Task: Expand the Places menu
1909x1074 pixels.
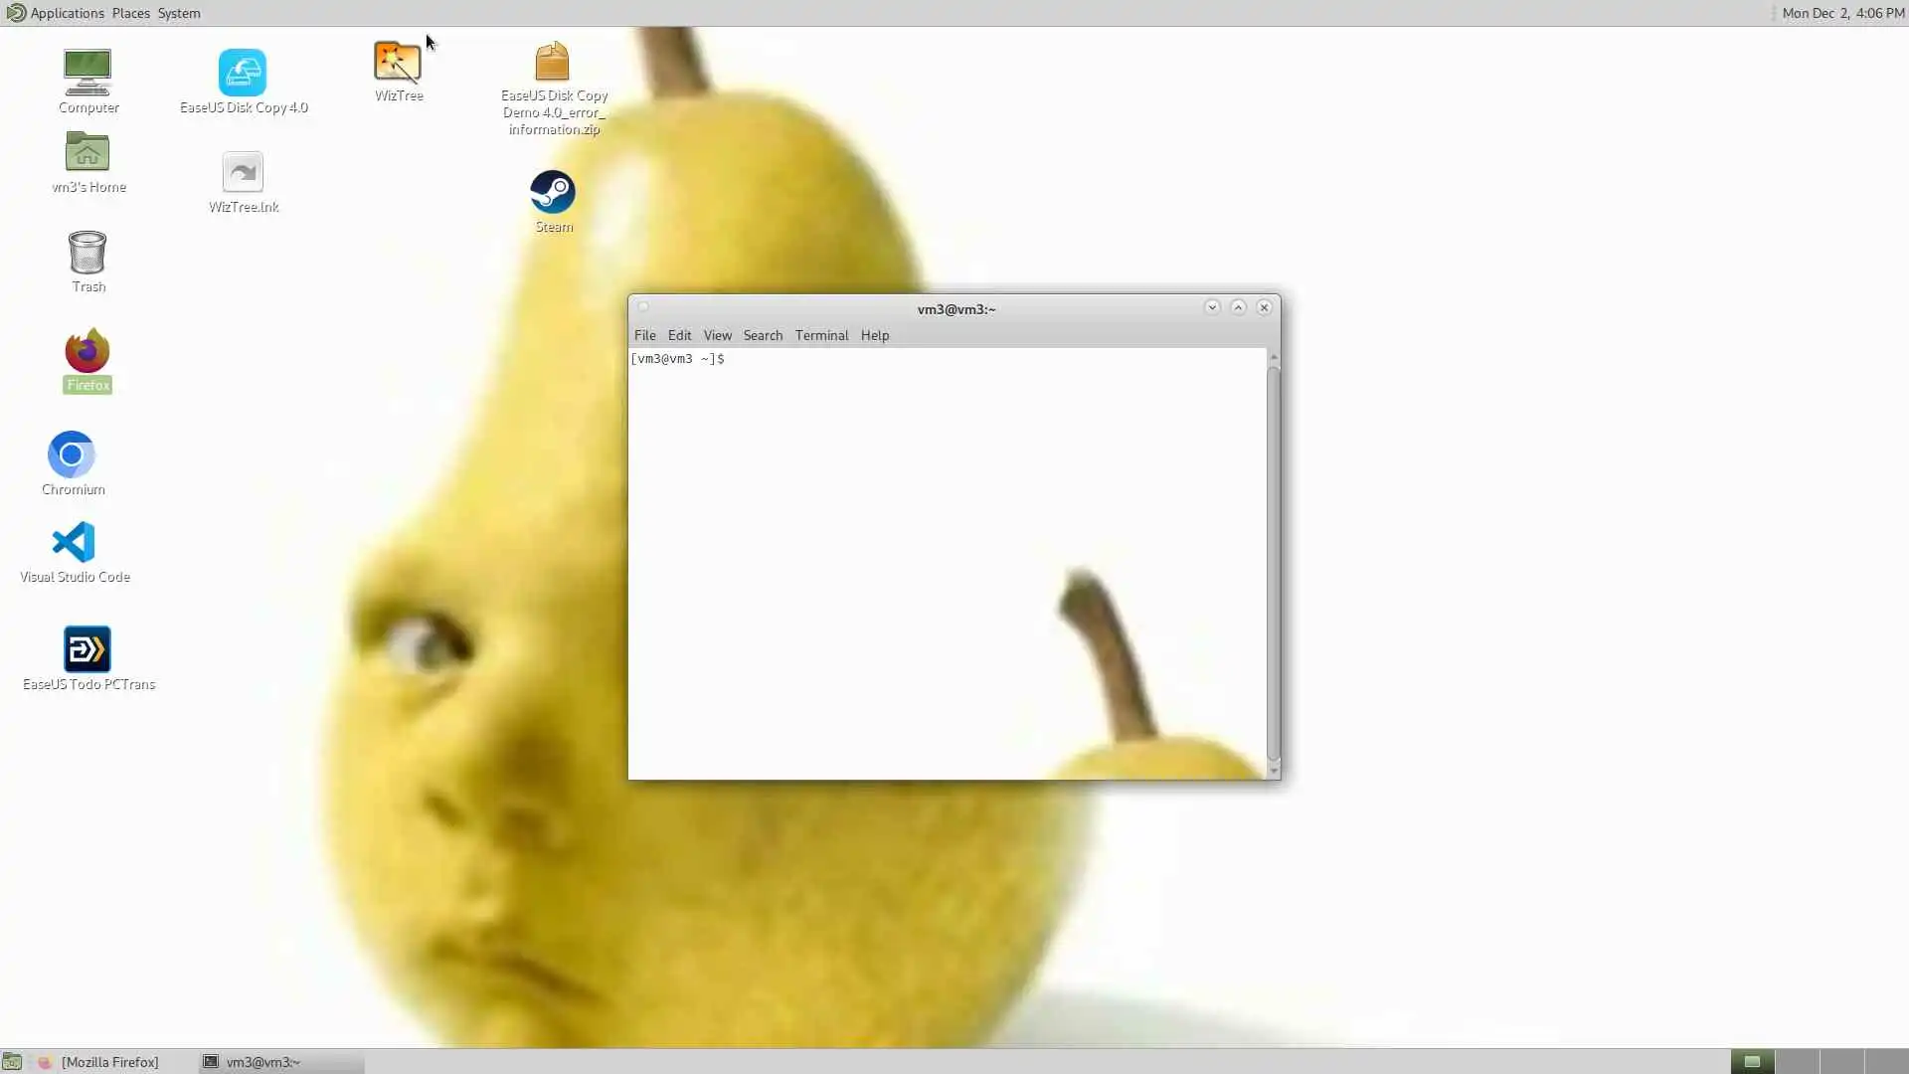Action: point(130,13)
